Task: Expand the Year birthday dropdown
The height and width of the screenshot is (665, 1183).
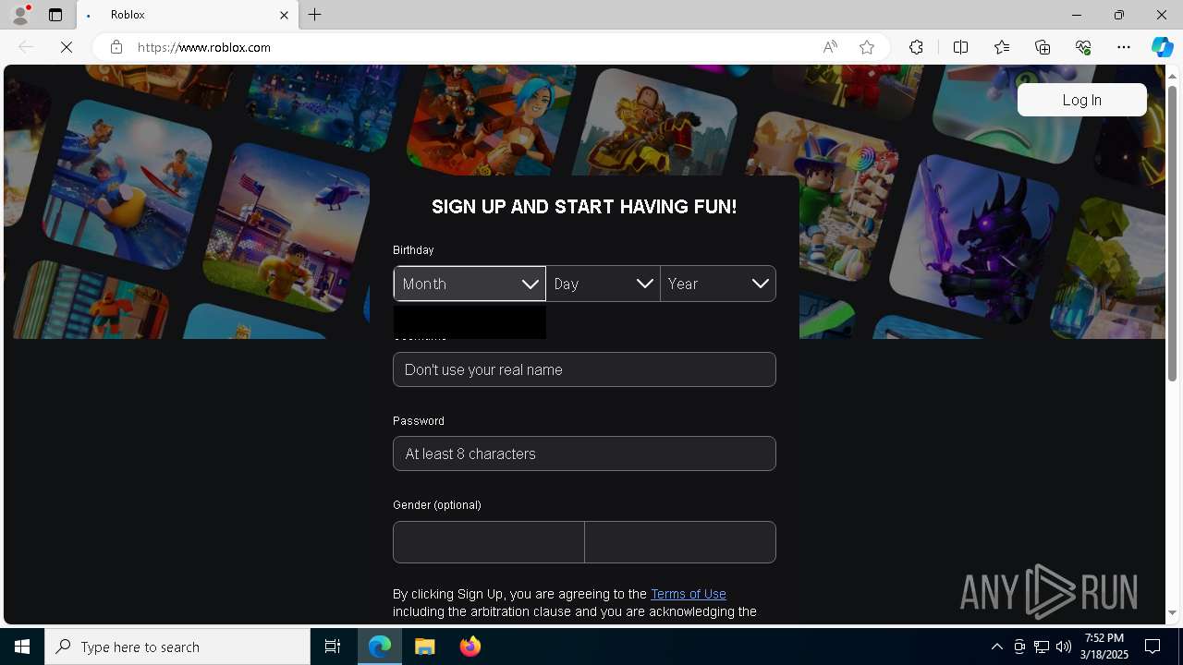Action: tap(718, 284)
